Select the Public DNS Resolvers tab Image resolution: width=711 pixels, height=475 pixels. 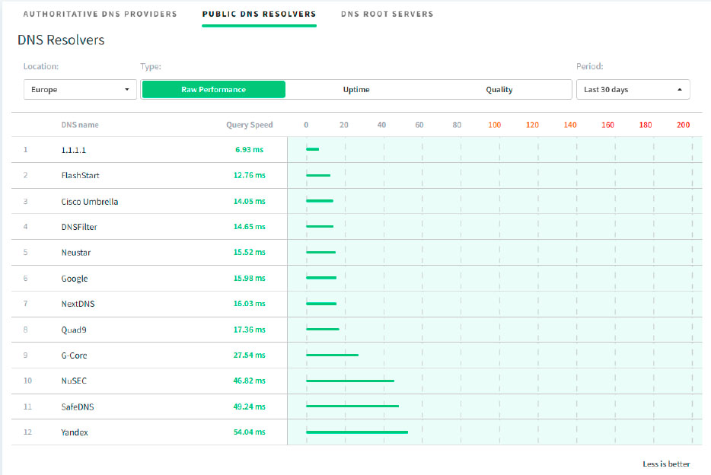259,14
